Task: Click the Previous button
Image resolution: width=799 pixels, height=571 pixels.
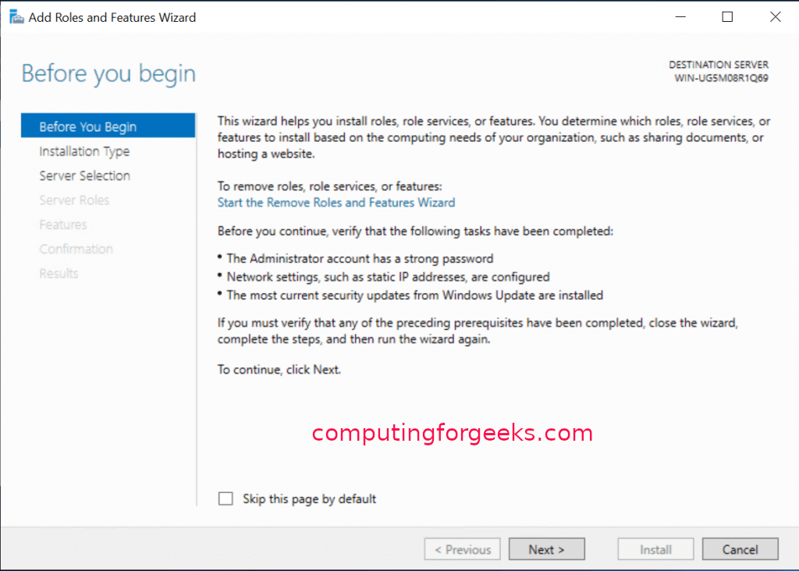Action: 463,549
